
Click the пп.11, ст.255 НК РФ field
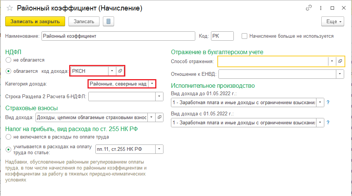(125, 149)
